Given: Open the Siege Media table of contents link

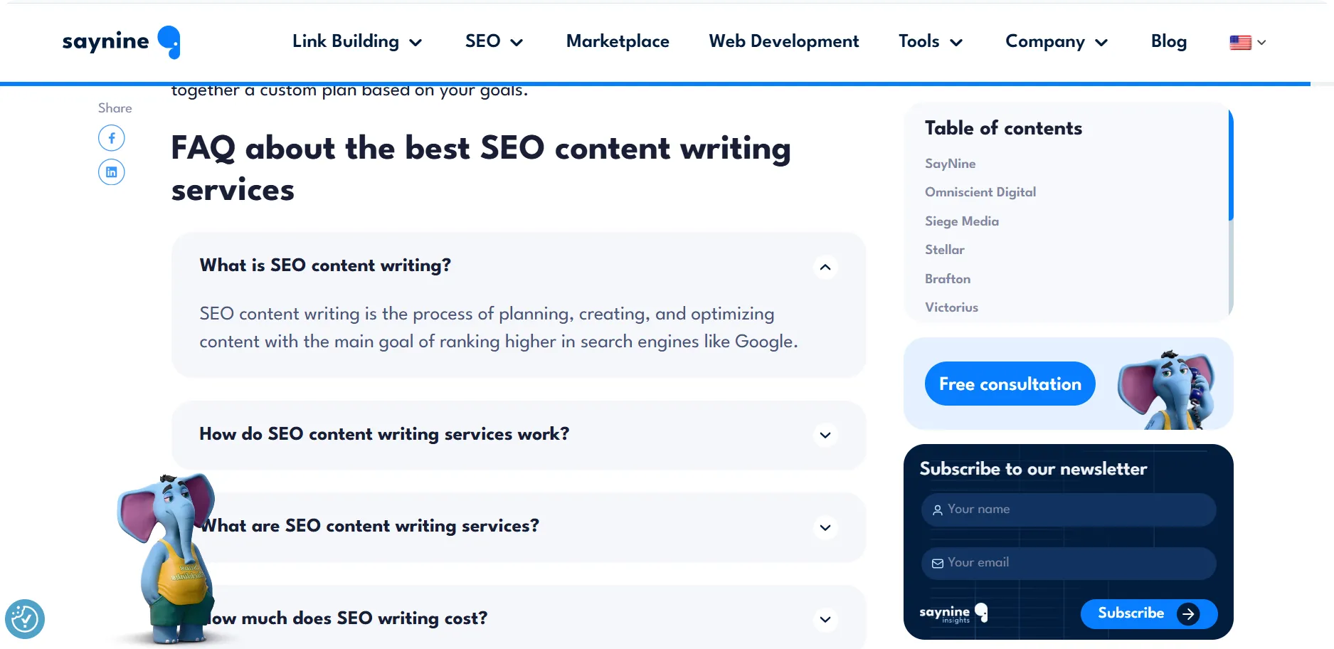Looking at the screenshot, I should click(x=961, y=221).
